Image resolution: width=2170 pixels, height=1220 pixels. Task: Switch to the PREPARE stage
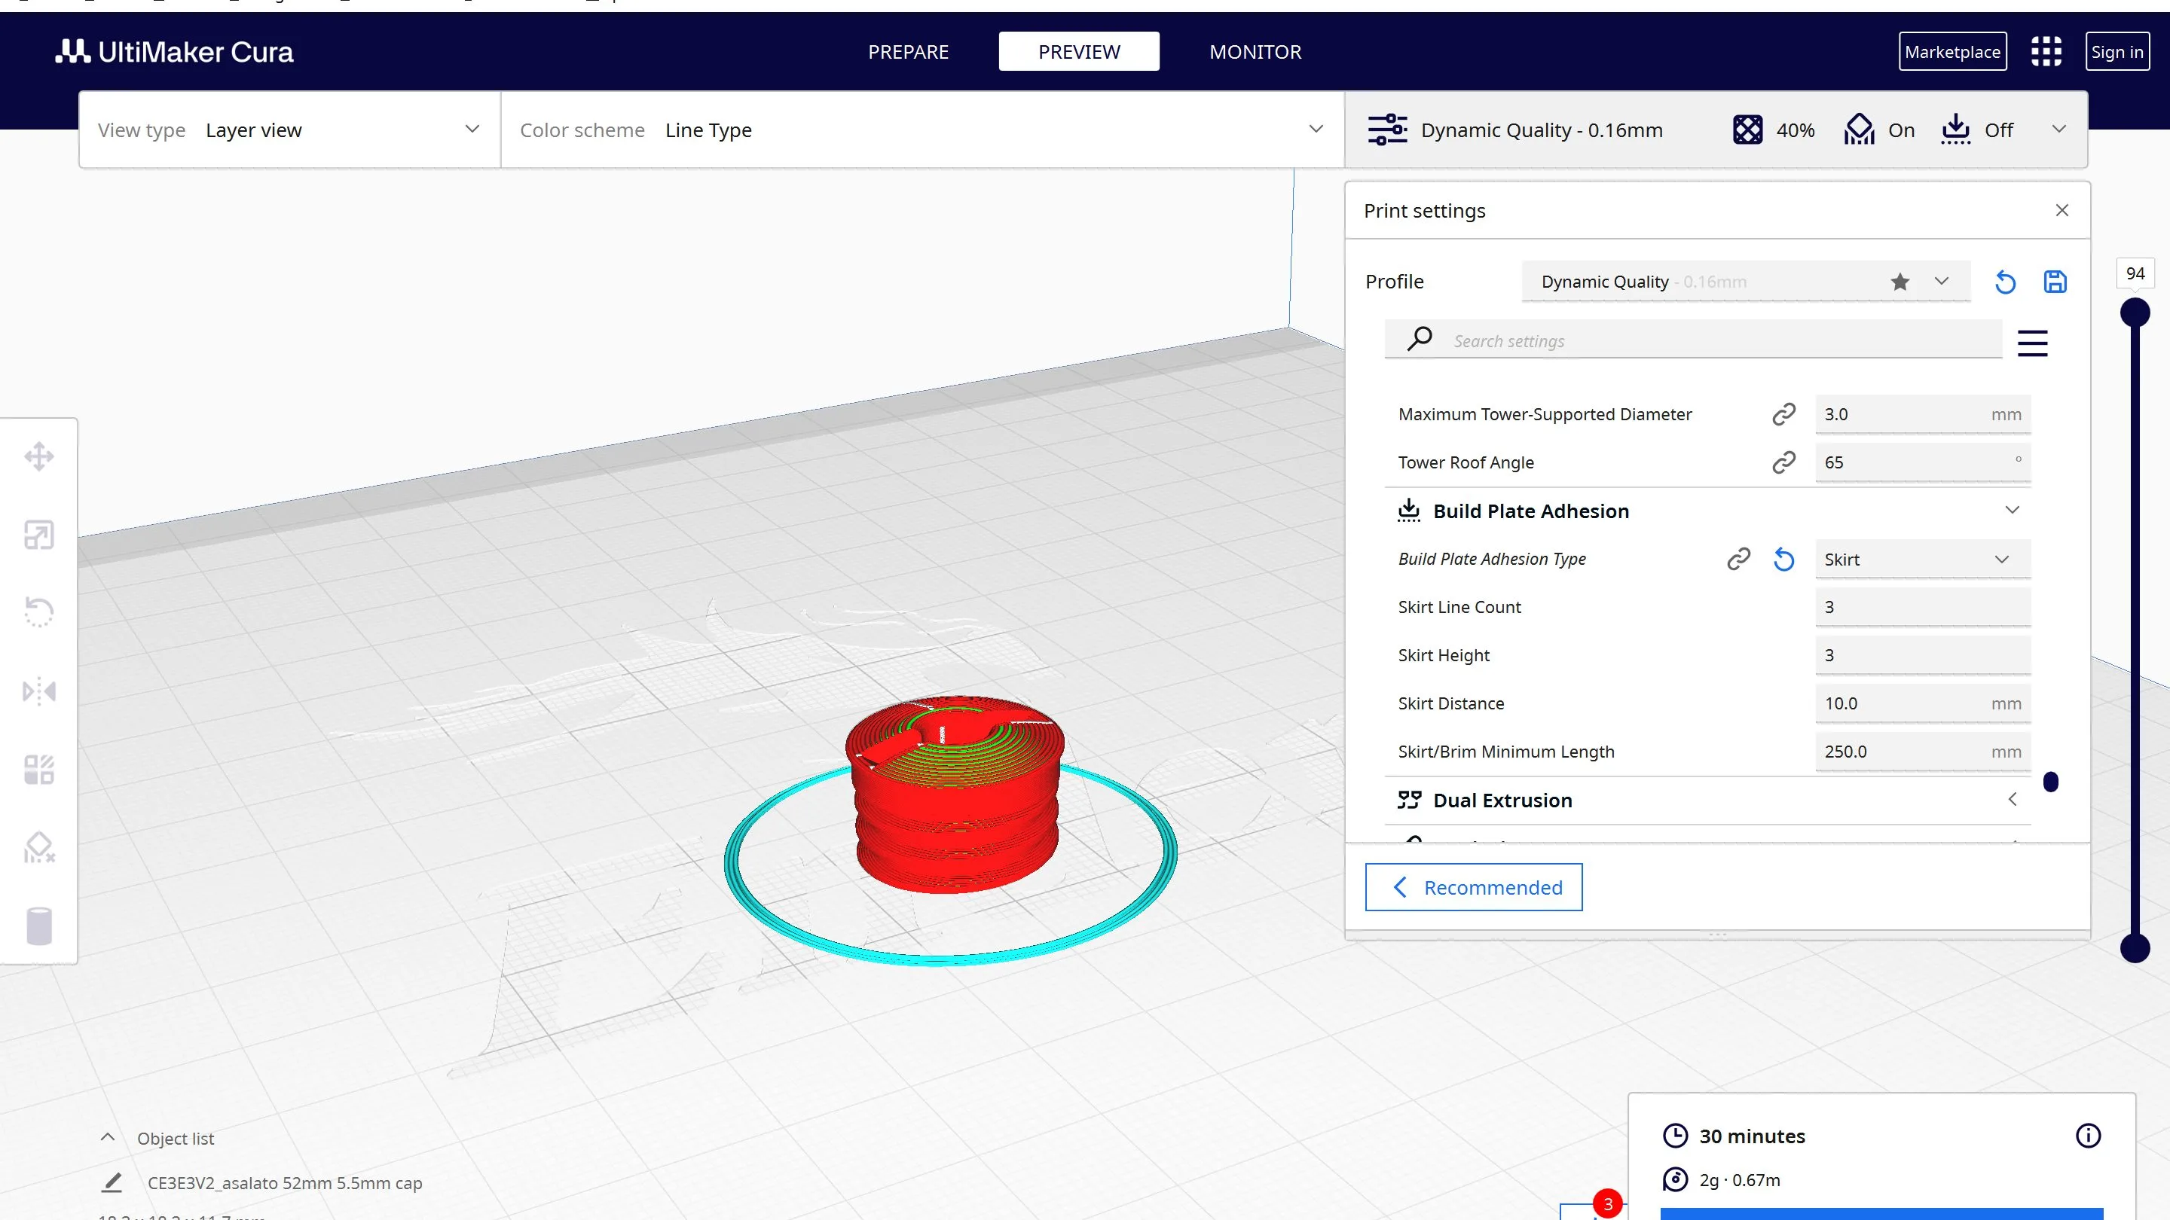(908, 51)
